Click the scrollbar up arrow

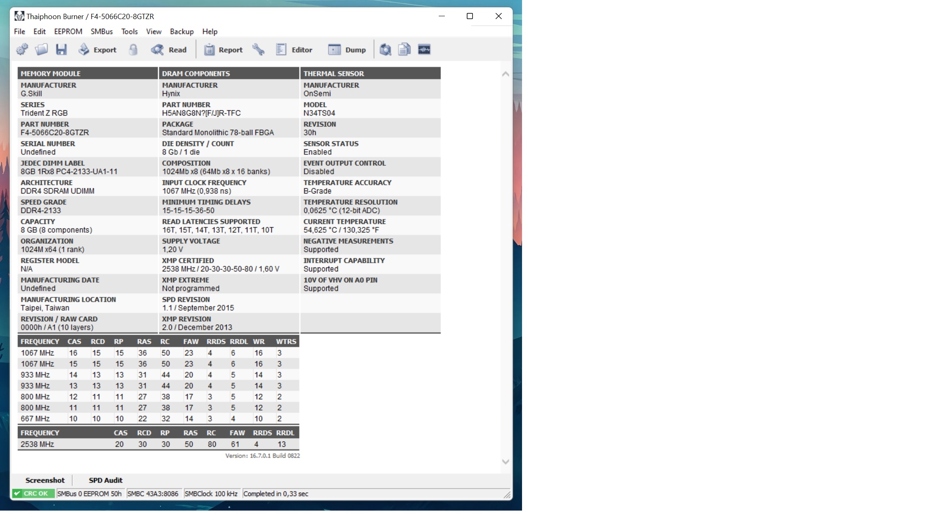[505, 74]
